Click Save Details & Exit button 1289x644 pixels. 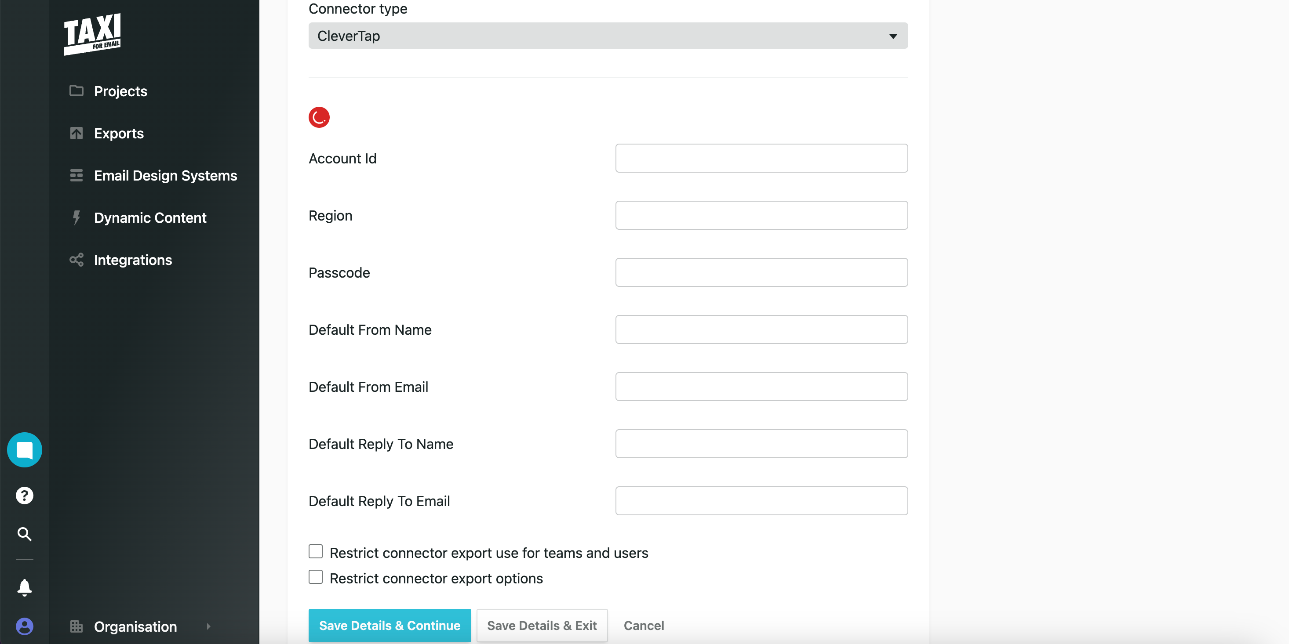tap(542, 626)
